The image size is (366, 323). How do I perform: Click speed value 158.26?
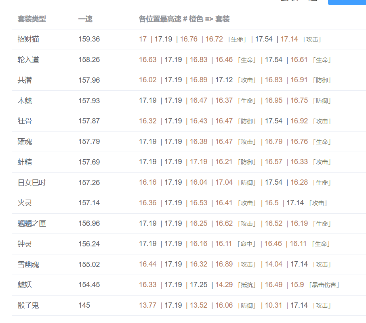pos(89,60)
